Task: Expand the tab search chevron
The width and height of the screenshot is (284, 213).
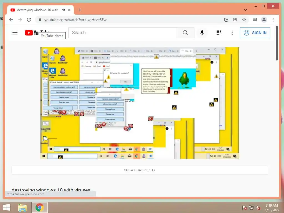Action: (245, 10)
